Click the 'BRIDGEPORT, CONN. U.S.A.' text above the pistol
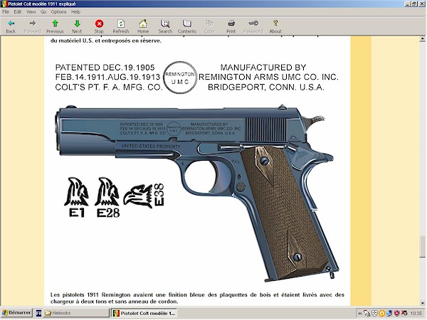 266,87
